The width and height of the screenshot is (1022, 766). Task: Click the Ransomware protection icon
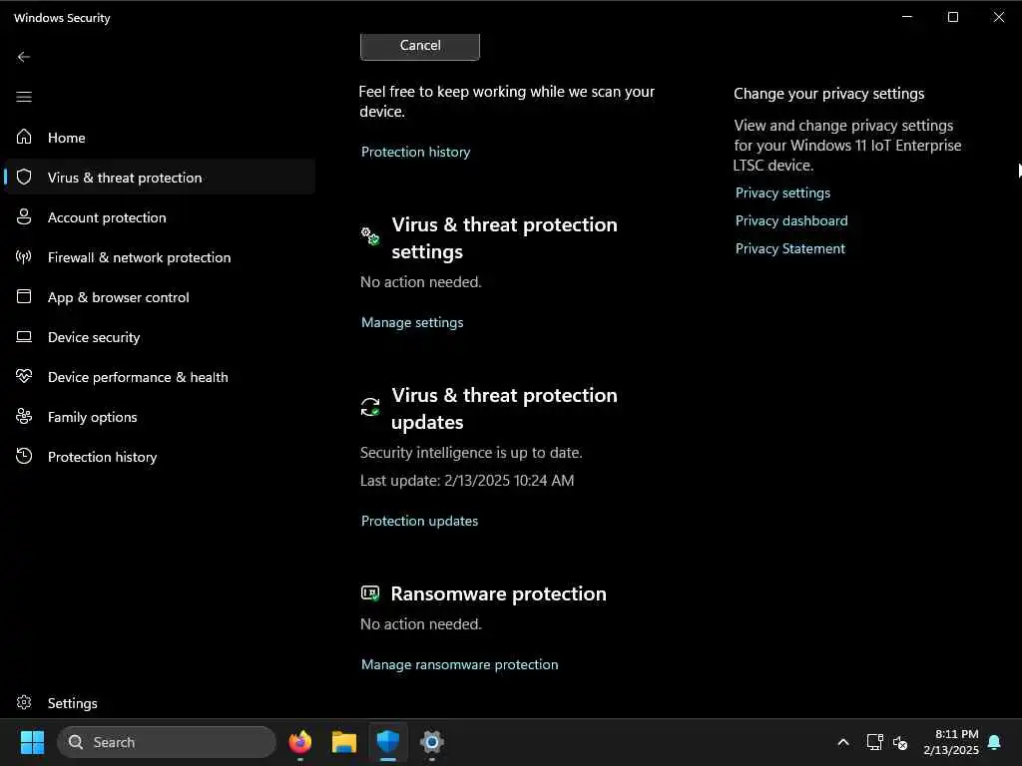coord(370,592)
